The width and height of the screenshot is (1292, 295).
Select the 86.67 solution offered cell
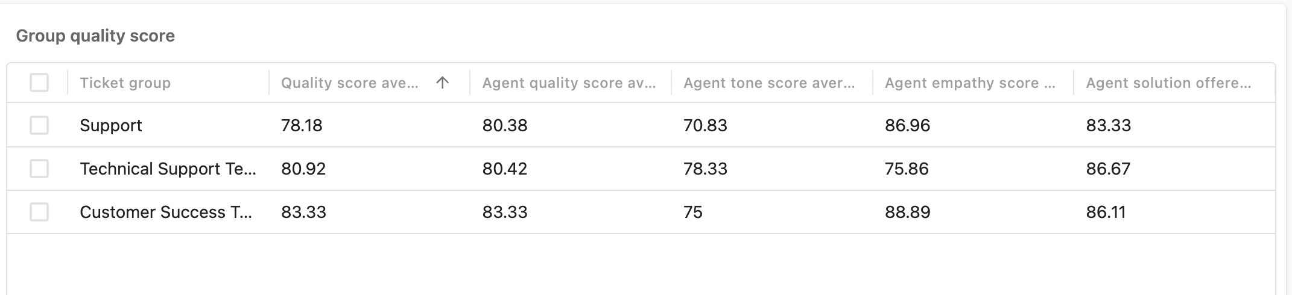(1108, 169)
